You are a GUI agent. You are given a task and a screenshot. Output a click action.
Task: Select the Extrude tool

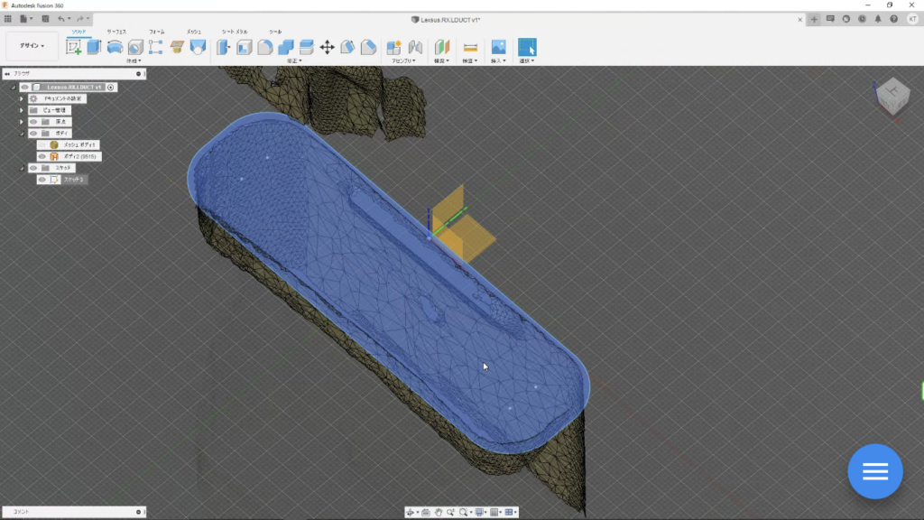[94, 47]
